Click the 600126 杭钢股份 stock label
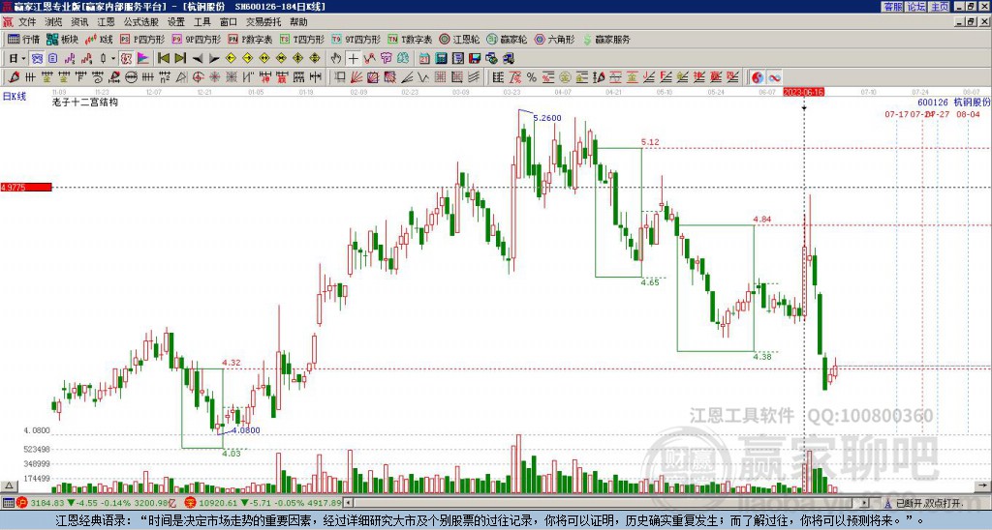Image resolution: width=992 pixels, height=530 pixels. 953,103
